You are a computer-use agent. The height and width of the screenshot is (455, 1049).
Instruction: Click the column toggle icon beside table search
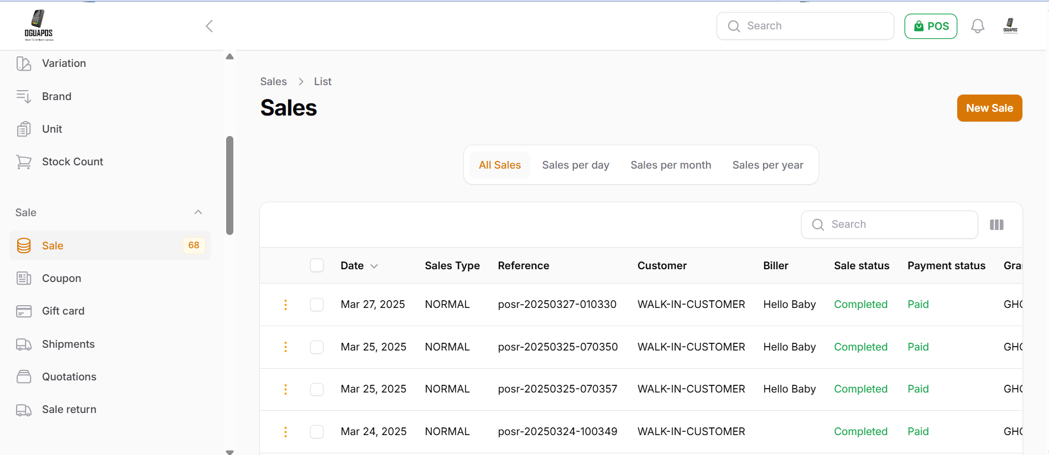[x=996, y=224]
